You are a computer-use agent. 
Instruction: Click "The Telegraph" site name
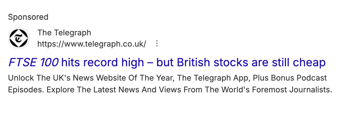(64, 33)
